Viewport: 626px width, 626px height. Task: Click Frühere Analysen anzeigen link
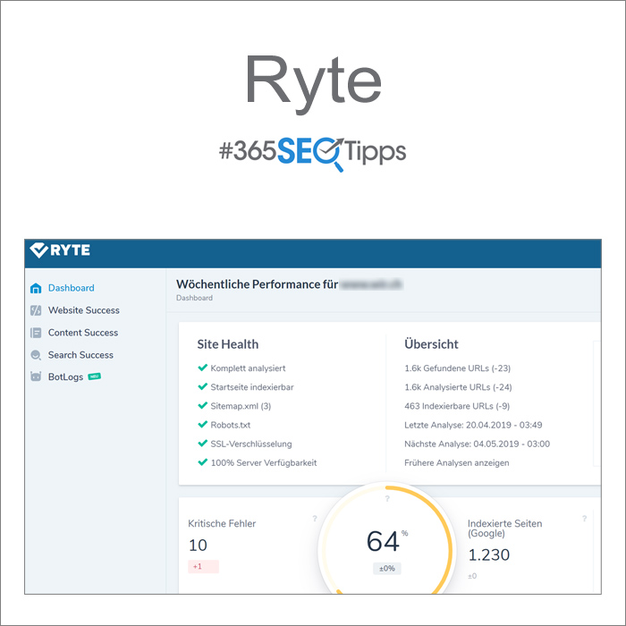click(457, 462)
